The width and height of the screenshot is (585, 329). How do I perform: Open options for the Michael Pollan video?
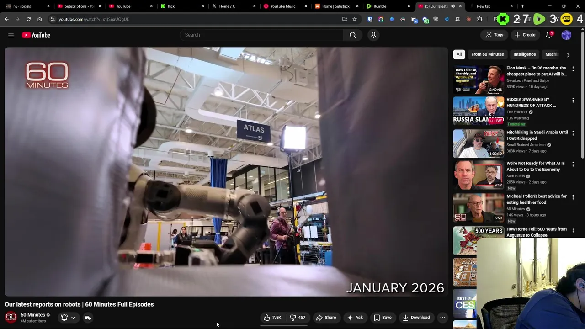573,197
